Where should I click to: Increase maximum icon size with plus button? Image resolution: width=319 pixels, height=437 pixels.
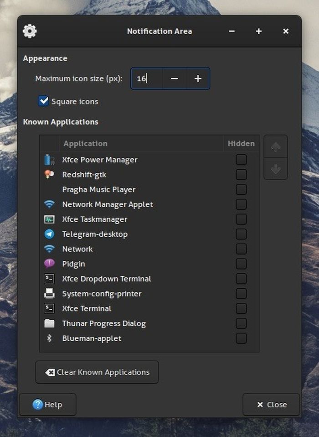click(x=198, y=78)
